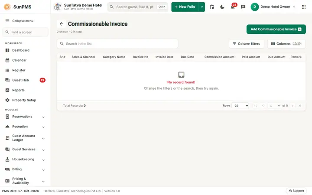Go to previous page of results

tap(263, 106)
